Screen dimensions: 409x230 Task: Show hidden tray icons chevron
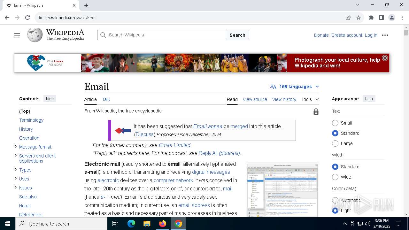pyautogui.click(x=344, y=224)
